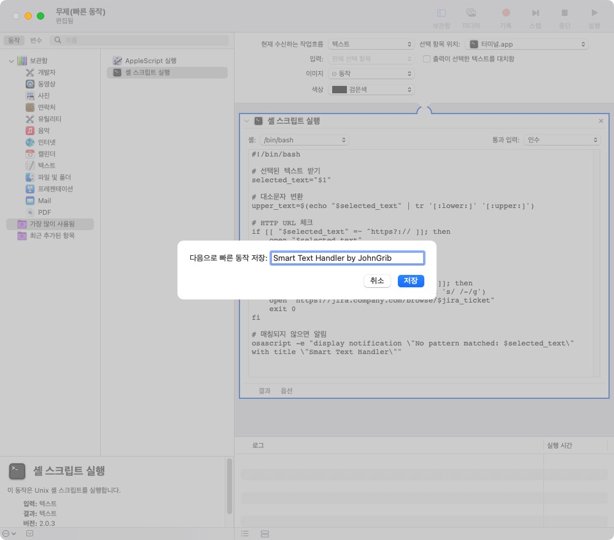Switch to the Variables (변수) tab
This screenshot has width=614, height=540.
(36, 40)
